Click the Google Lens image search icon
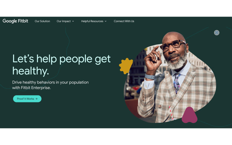Viewport: 232px width, 145px height. coord(217,33)
